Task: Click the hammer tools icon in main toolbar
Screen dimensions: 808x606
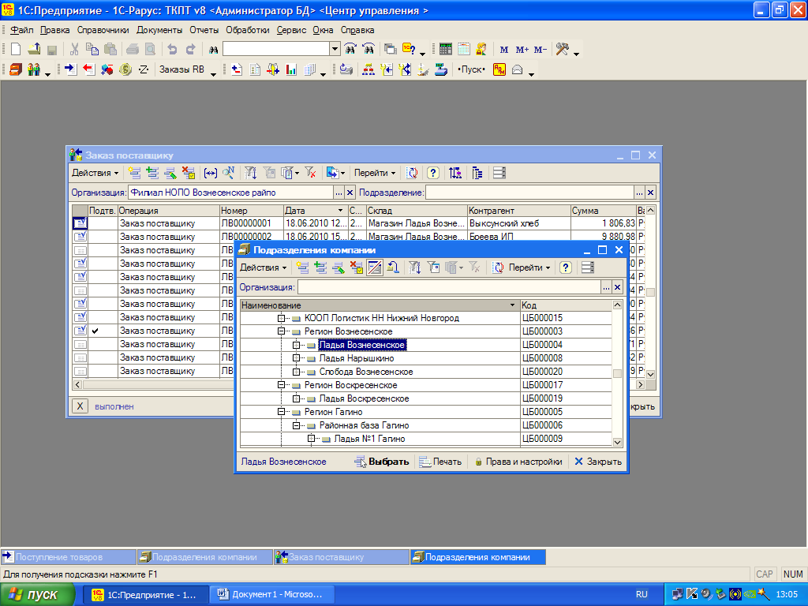Action: 562,50
